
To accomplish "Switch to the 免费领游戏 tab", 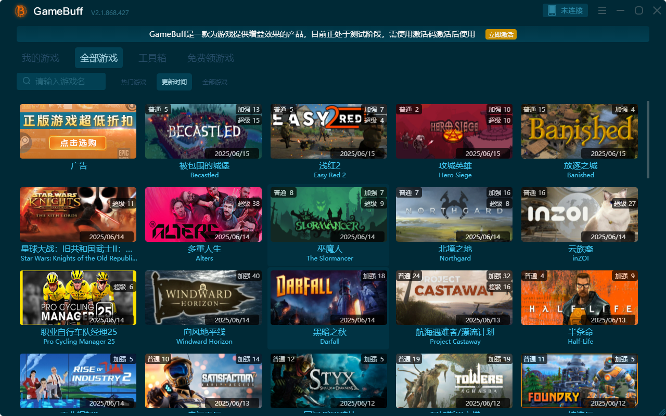I will (212, 58).
